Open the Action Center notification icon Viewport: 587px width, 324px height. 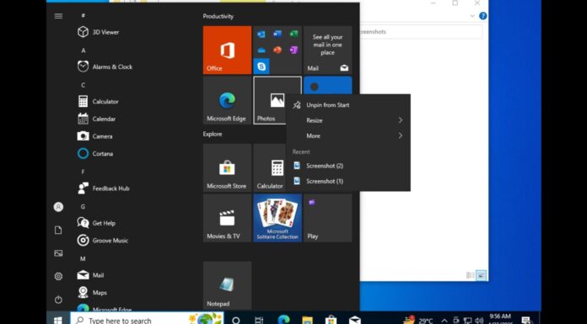coord(526,321)
